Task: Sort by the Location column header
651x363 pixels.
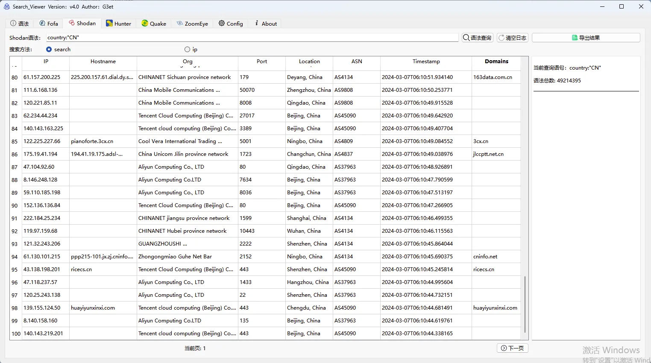Action: [x=309, y=61]
